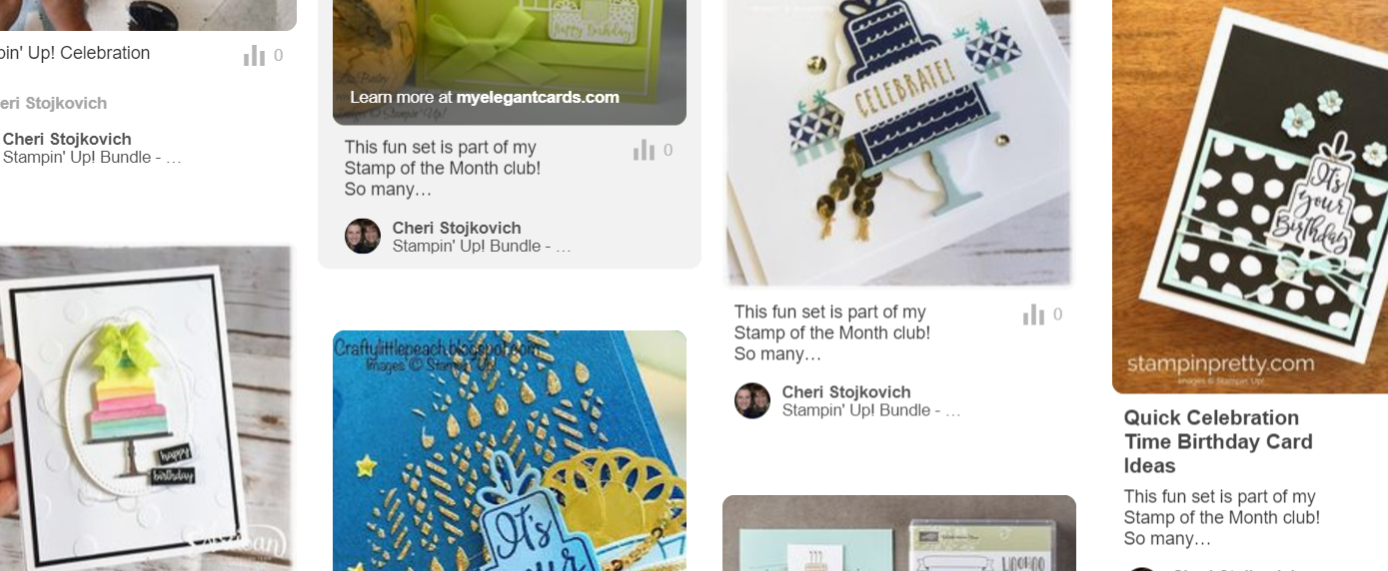Open the black polka dot stampinpretty.com card pin
1388x571 pixels.
1250,197
